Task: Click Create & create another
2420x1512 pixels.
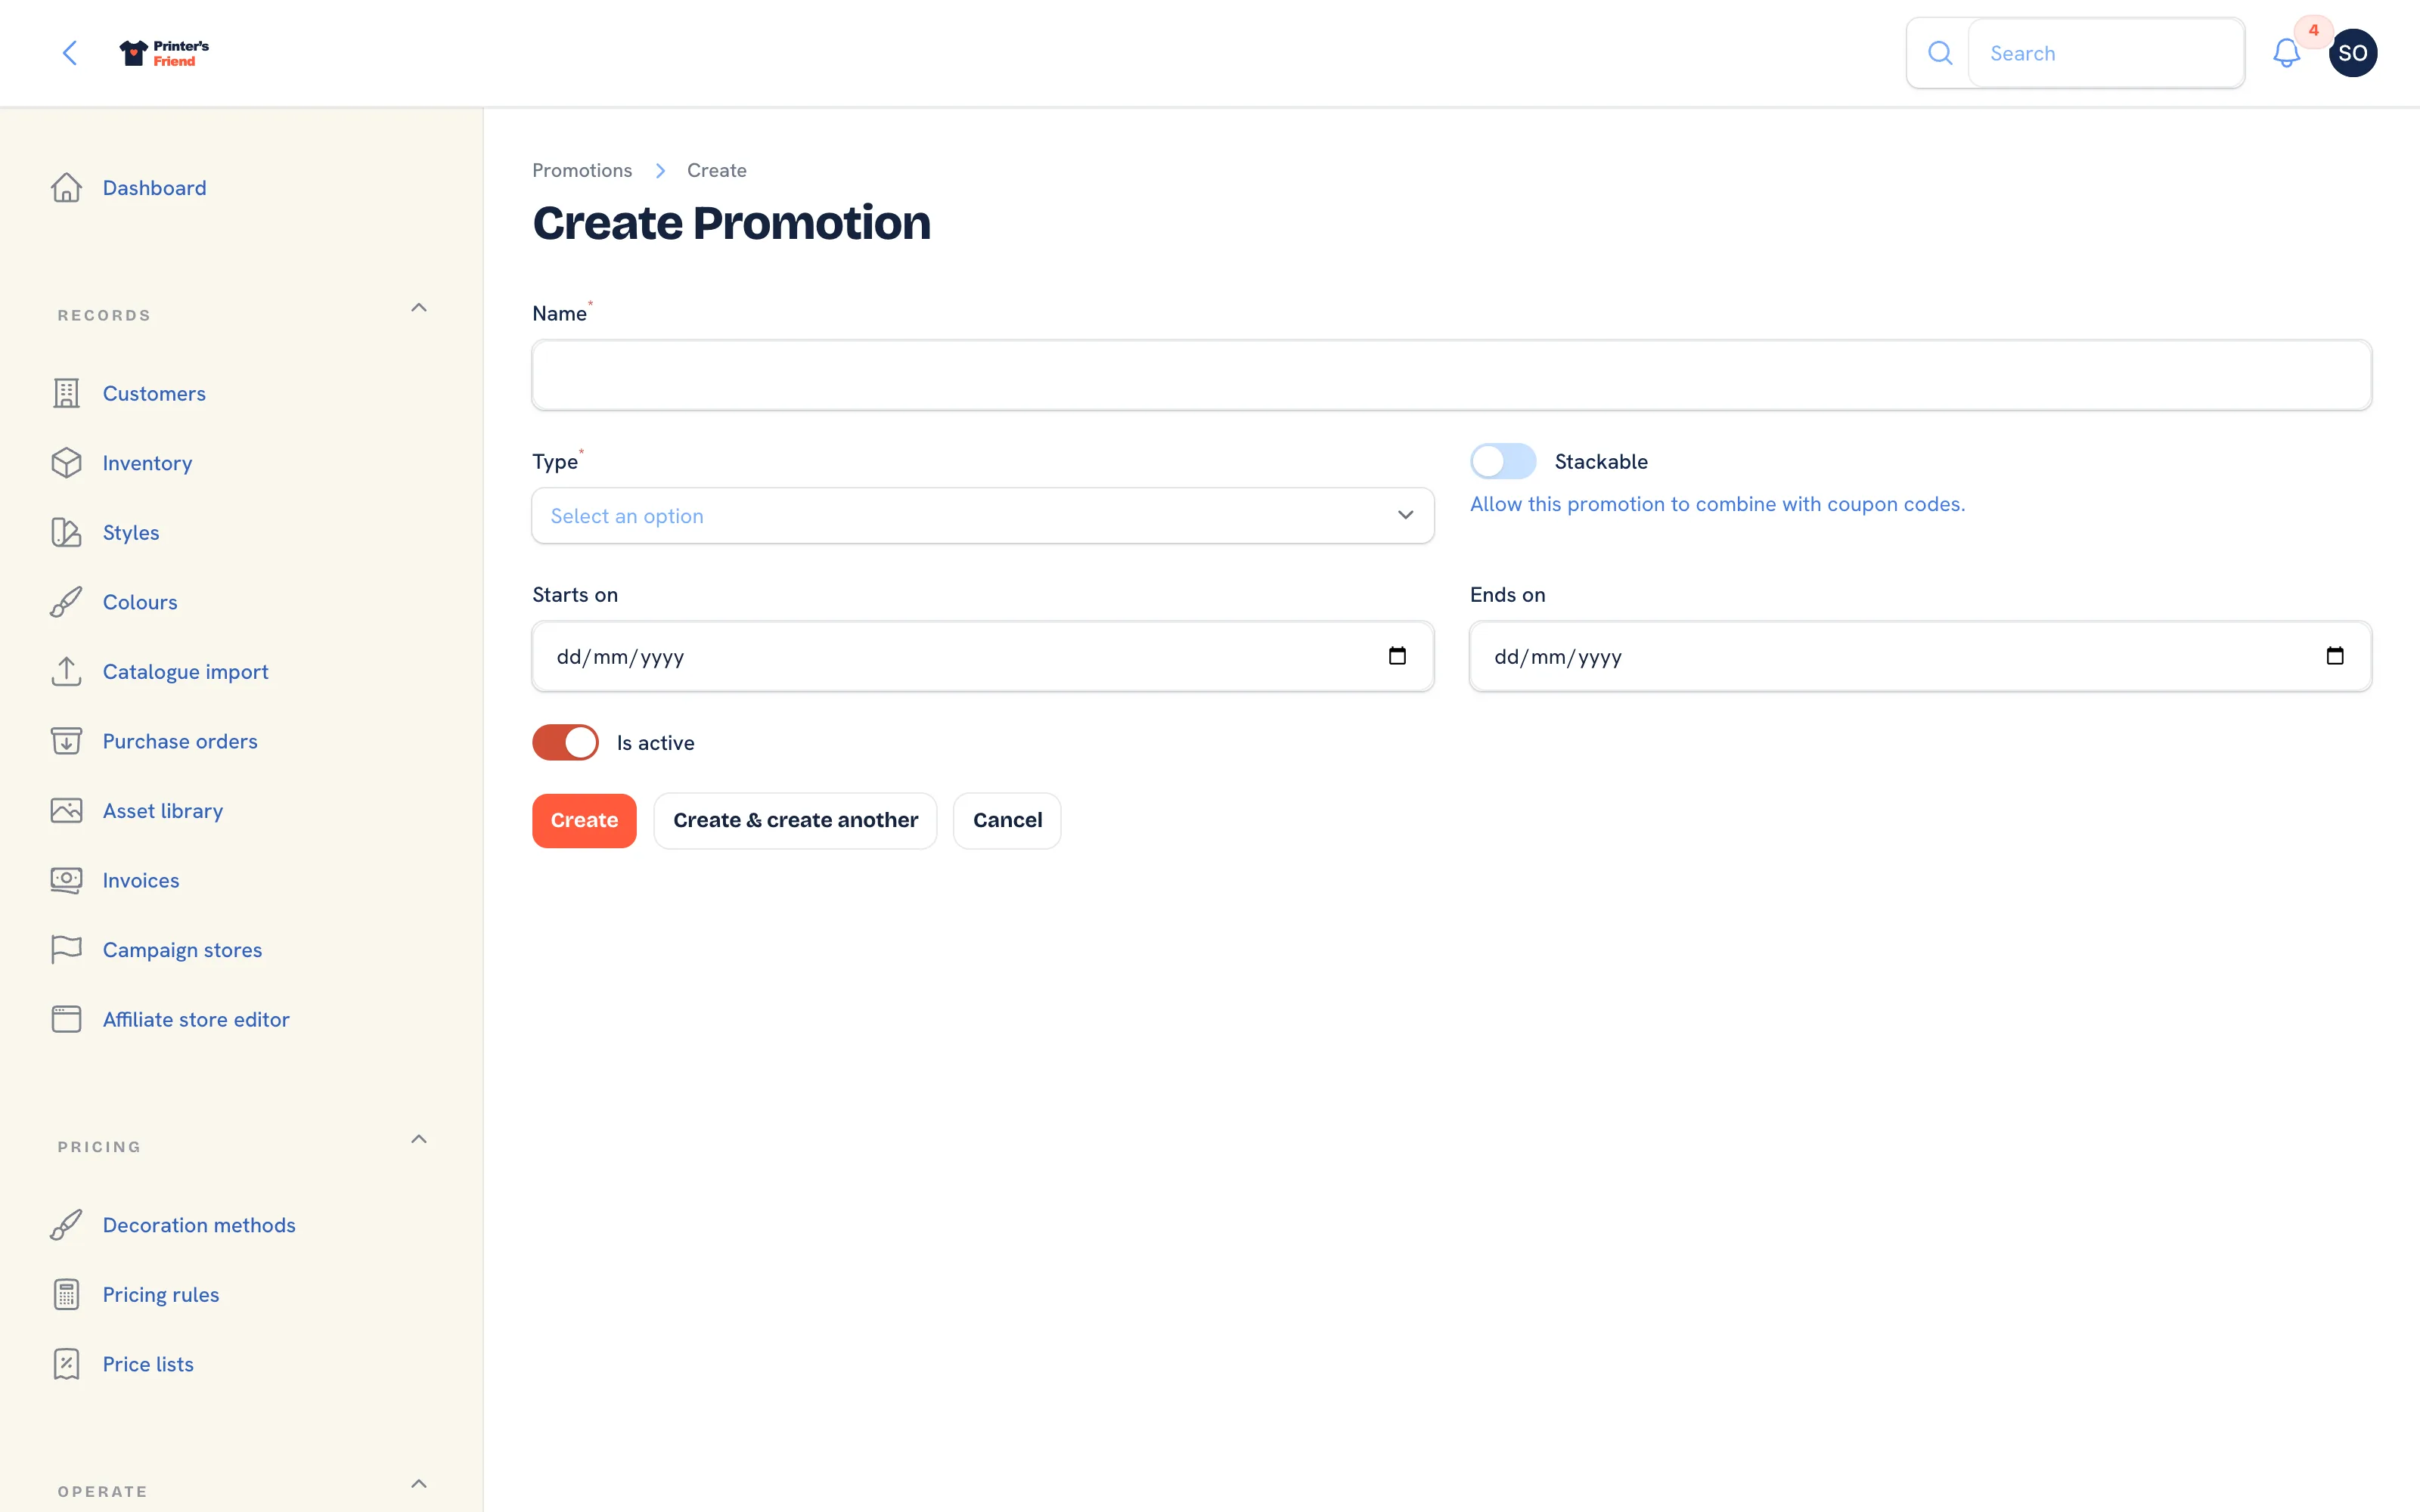Action: [x=795, y=820]
